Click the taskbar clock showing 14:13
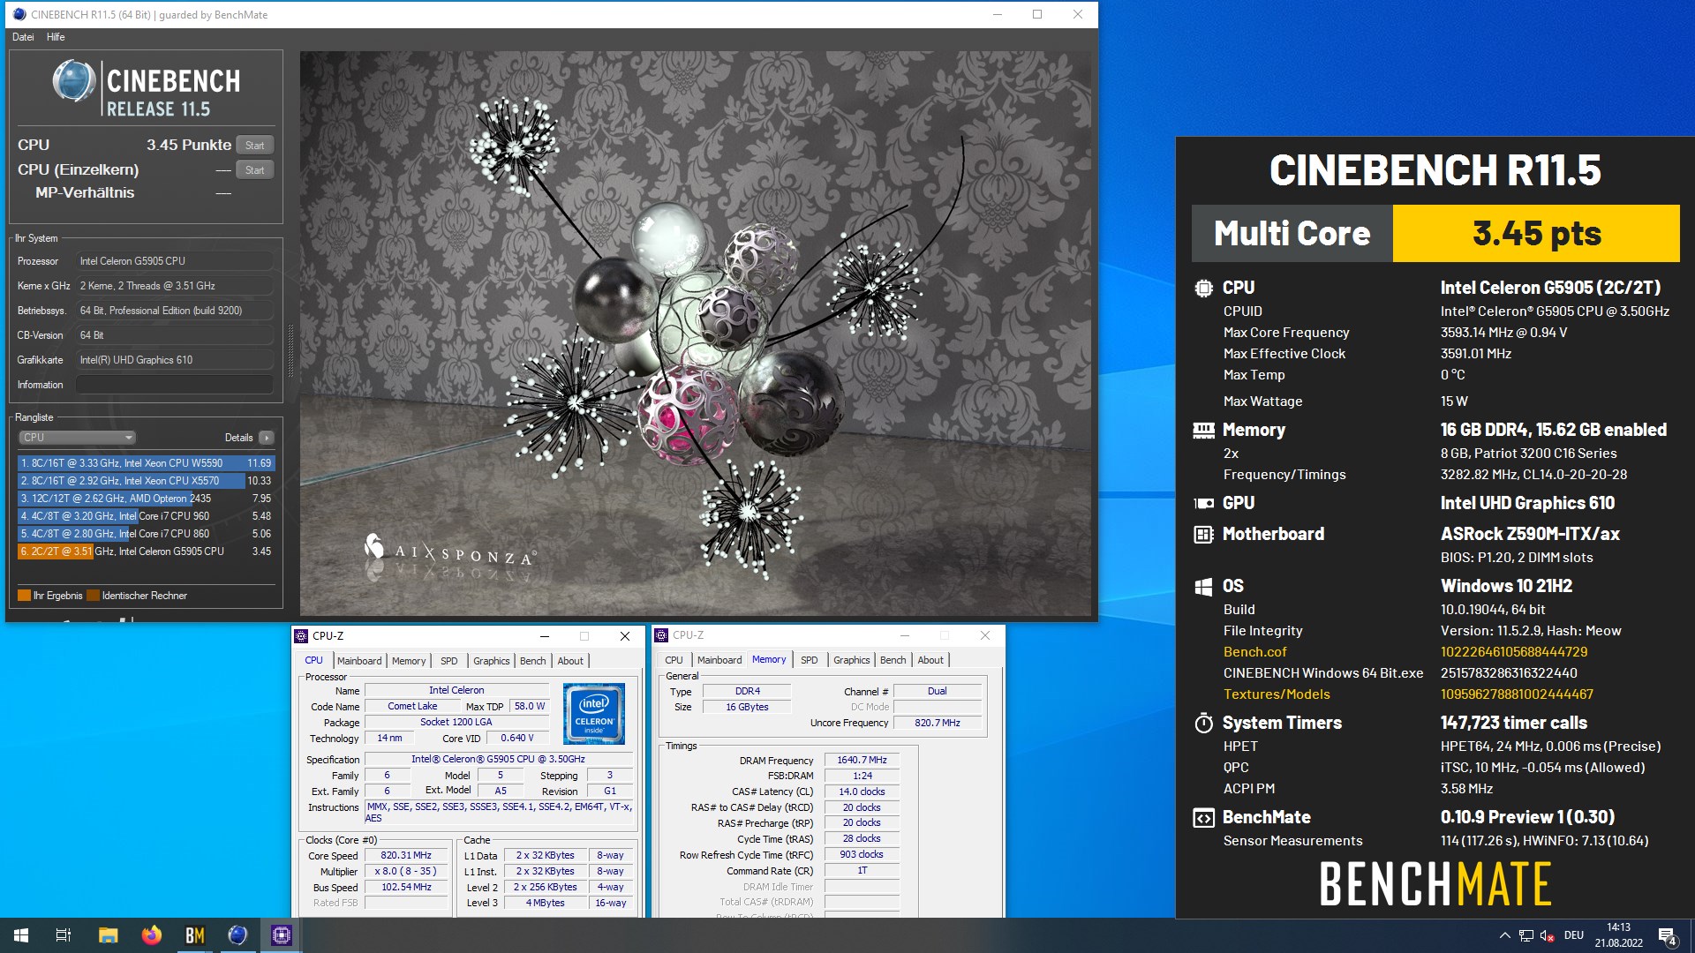 (1619, 935)
